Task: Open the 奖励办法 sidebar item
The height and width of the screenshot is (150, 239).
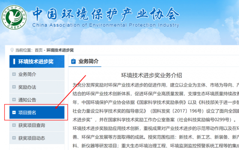Action: point(27,87)
